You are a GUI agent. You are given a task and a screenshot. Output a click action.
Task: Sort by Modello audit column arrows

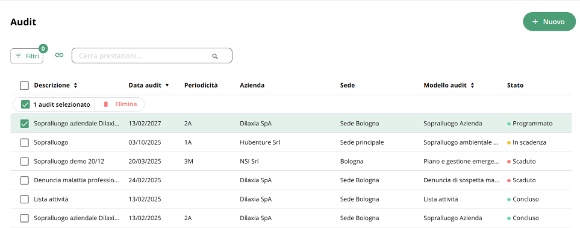click(x=472, y=86)
